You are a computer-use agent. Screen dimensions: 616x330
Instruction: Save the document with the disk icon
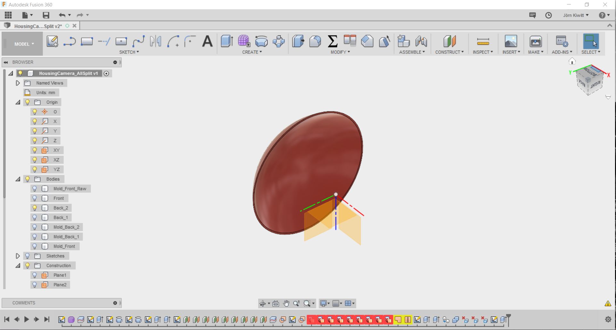(x=46, y=15)
